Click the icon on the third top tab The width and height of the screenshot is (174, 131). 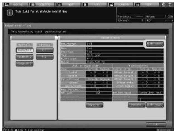[59, 5]
